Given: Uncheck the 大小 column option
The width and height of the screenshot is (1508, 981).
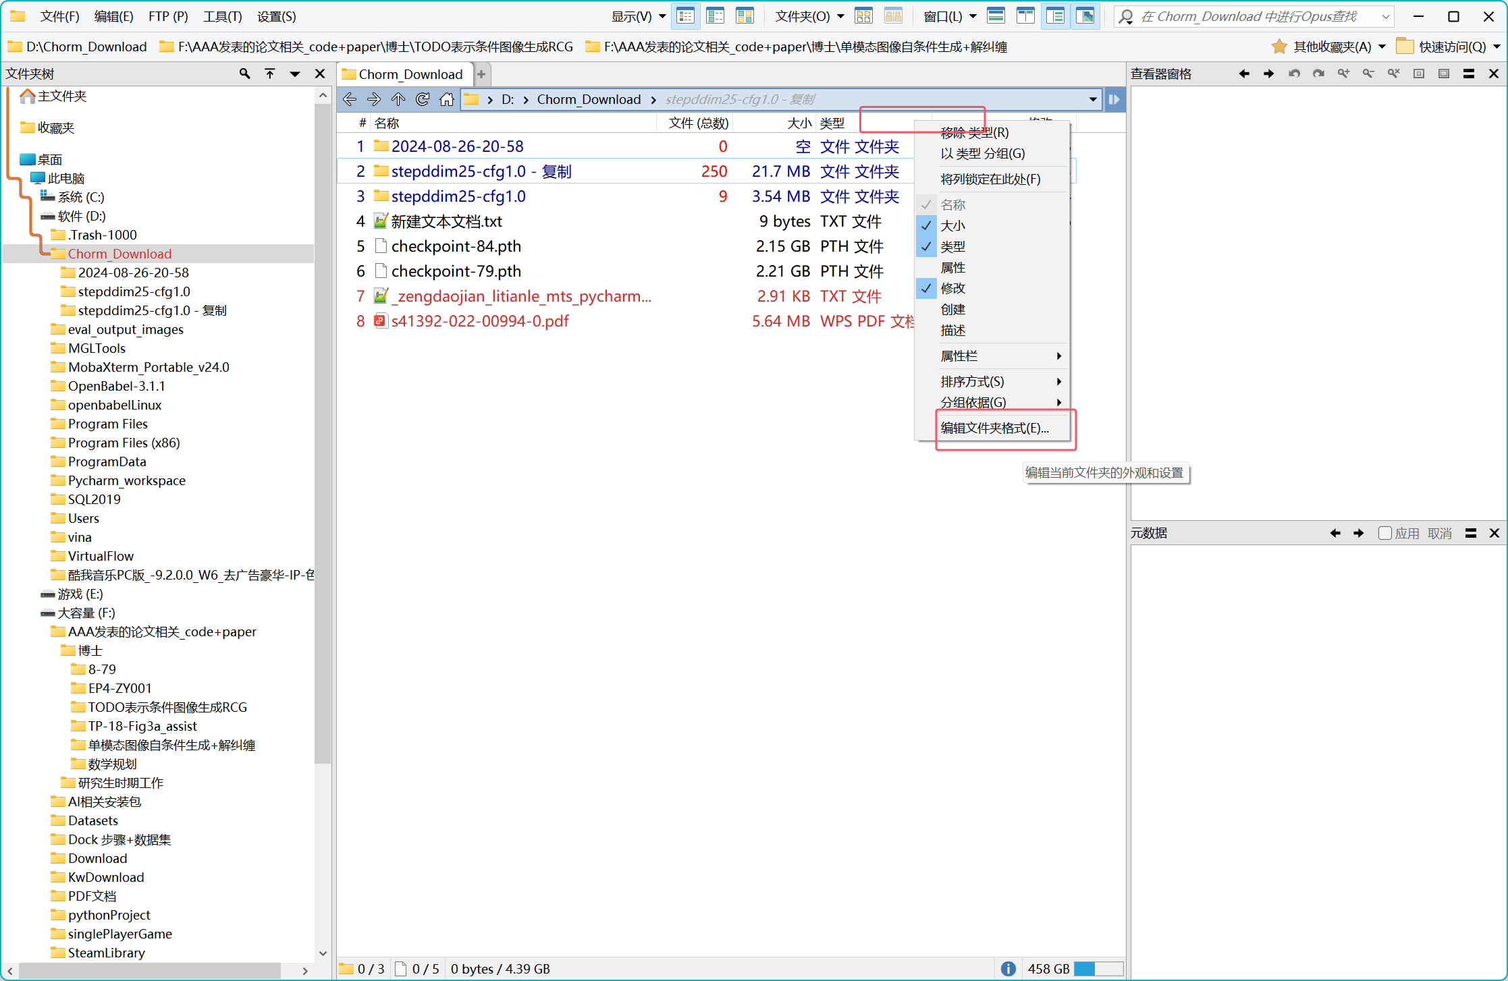Looking at the screenshot, I should (952, 225).
